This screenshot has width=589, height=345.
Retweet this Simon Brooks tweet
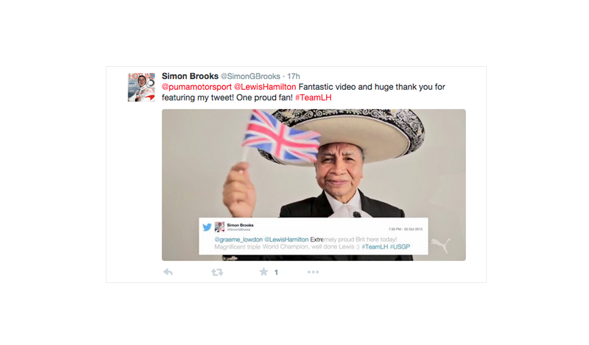point(217,272)
